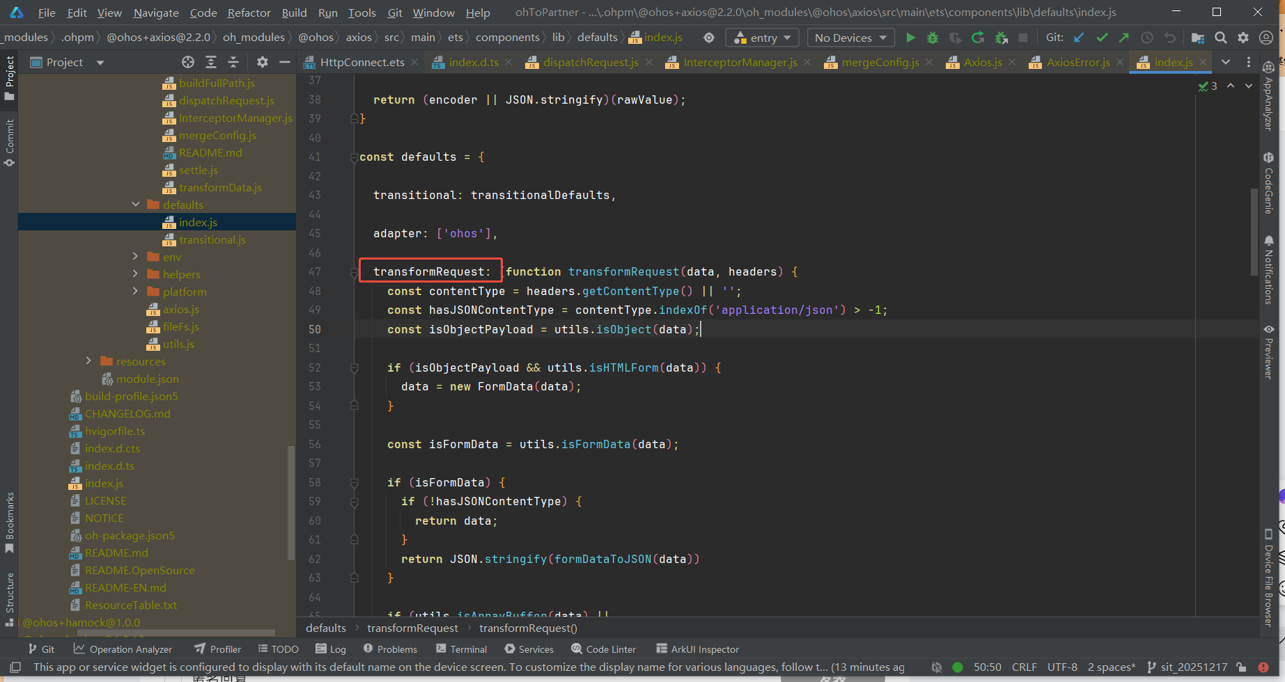Expand the helpers folder in project tree
This screenshot has width=1285, height=682.
point(135,274)
